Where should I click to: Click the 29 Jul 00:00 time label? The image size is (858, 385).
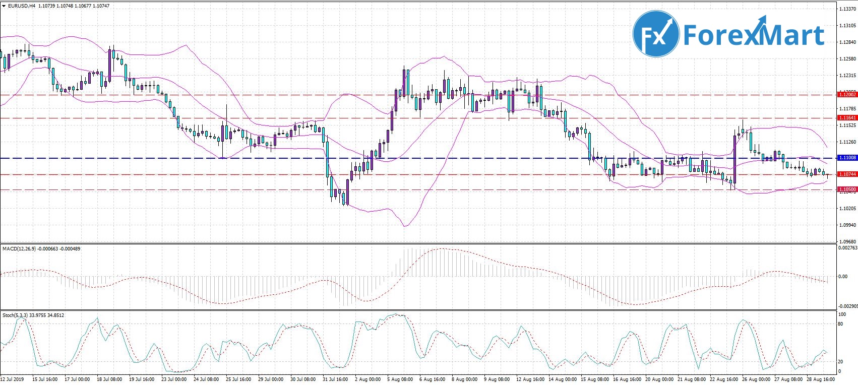point(271,379)
